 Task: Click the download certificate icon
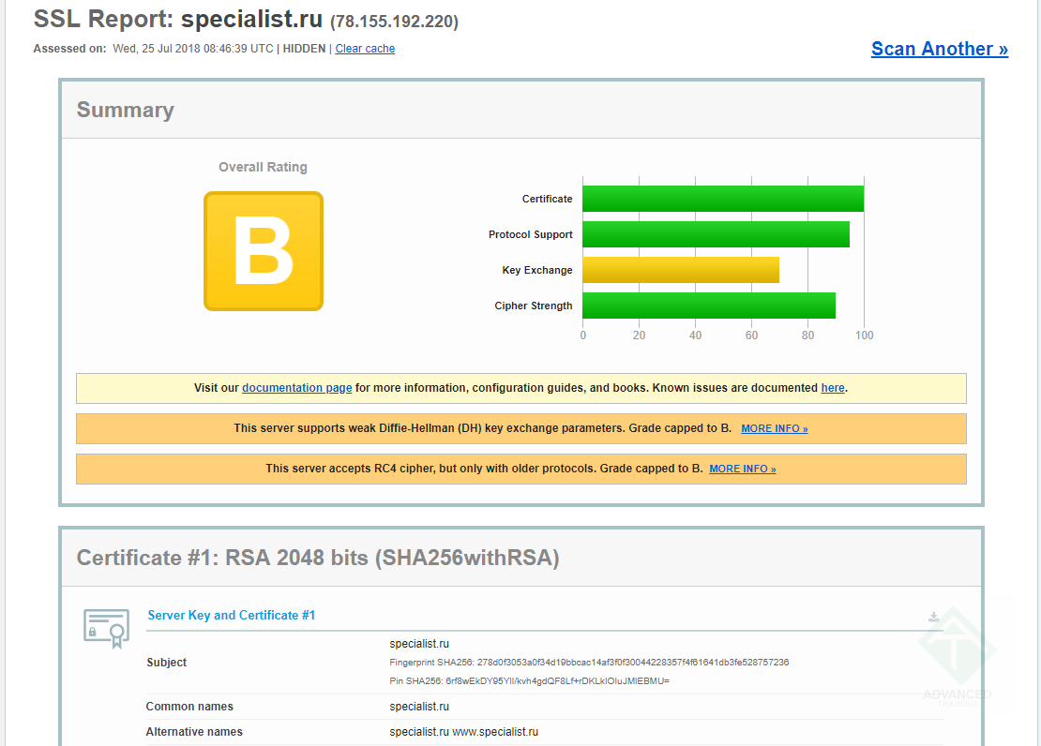click(x=933, y=617)
